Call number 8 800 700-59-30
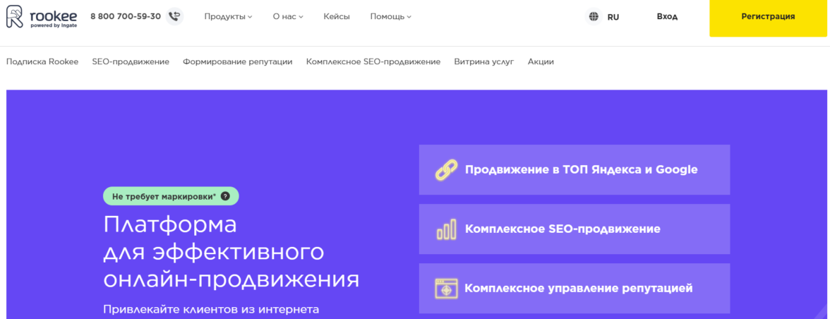 [126, 16]
